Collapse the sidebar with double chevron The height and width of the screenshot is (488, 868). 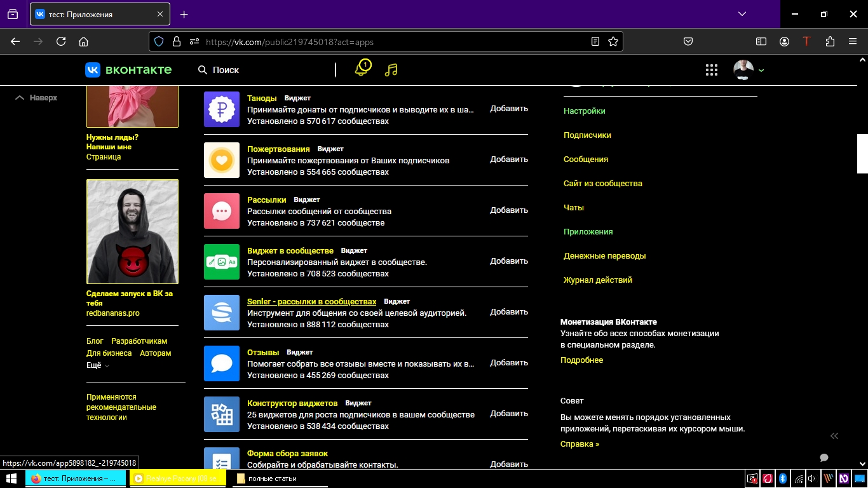834,435
